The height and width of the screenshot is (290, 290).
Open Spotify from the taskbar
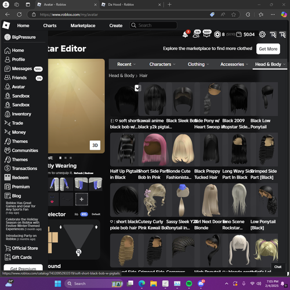pyautogui.click(x=189, y=284)
